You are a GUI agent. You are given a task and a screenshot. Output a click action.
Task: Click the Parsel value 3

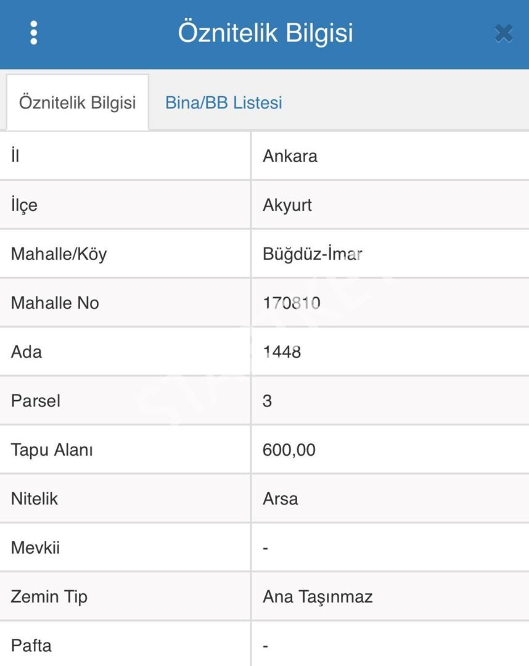coord(267,401)
